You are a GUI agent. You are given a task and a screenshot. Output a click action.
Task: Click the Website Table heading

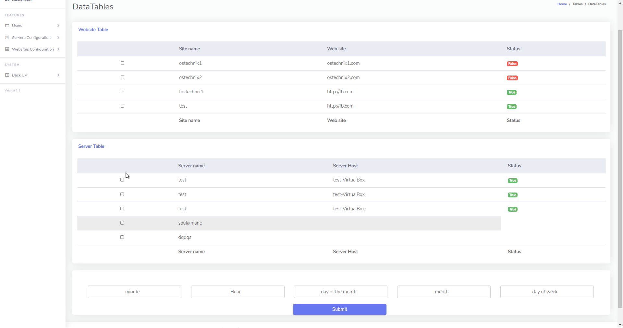coord(93,29)
